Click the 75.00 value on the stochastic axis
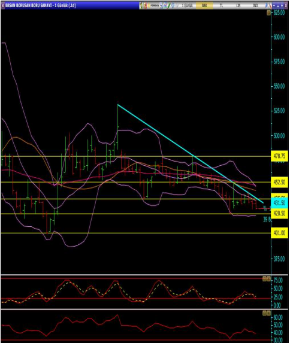Viewport: 290px width, 343px height. [x=278, y=280]
